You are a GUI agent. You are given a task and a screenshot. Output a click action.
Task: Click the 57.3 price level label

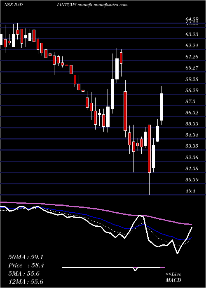click(x=190, y=102)
